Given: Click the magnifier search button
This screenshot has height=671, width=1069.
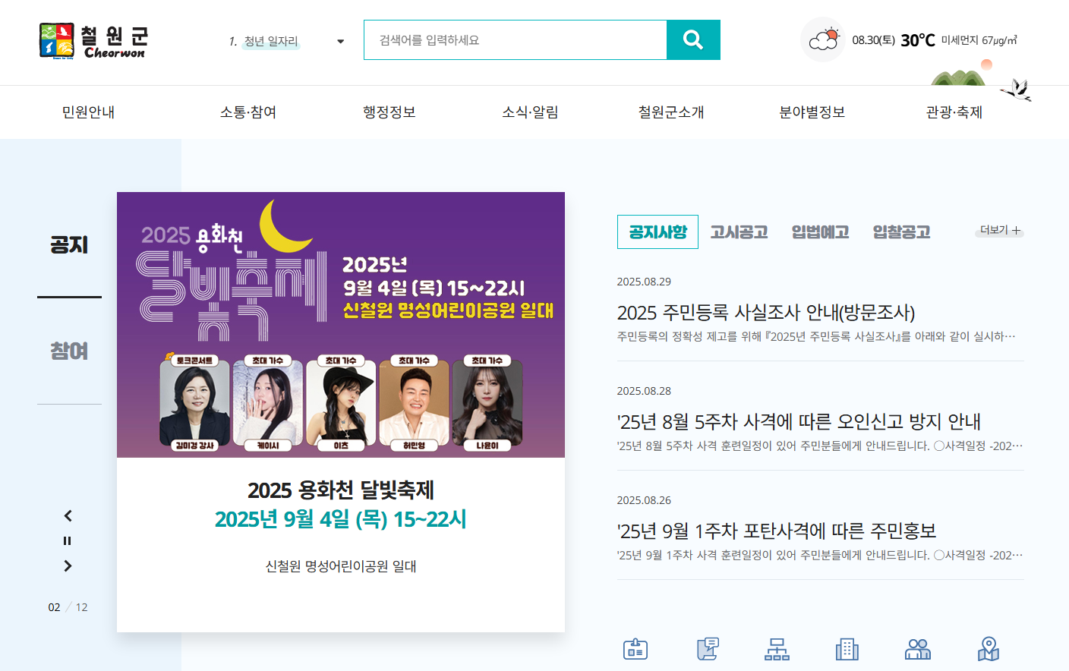Looking at the screenshot, I should coord(693,39).
